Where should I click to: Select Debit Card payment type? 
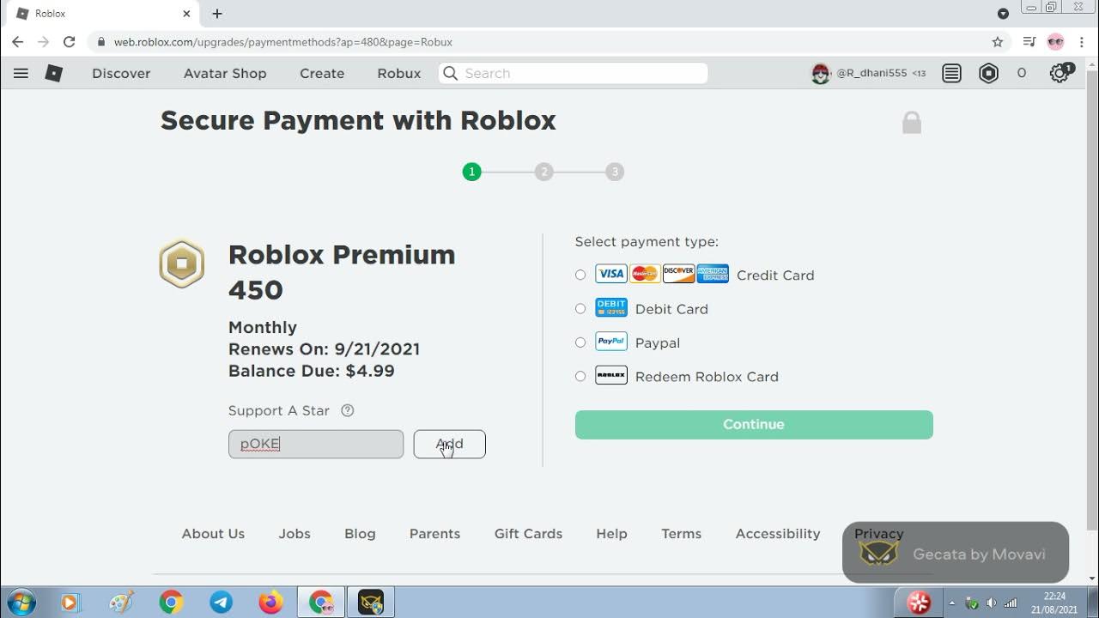(x=580, y=308)
